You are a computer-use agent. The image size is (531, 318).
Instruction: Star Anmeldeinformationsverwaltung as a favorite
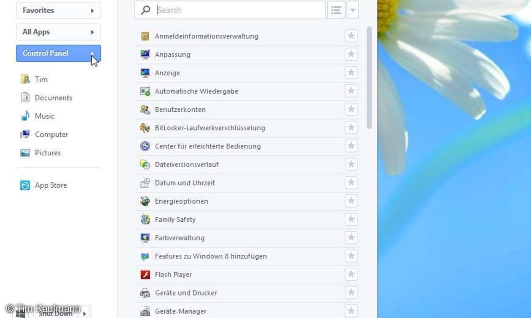(x=351, y=36)
